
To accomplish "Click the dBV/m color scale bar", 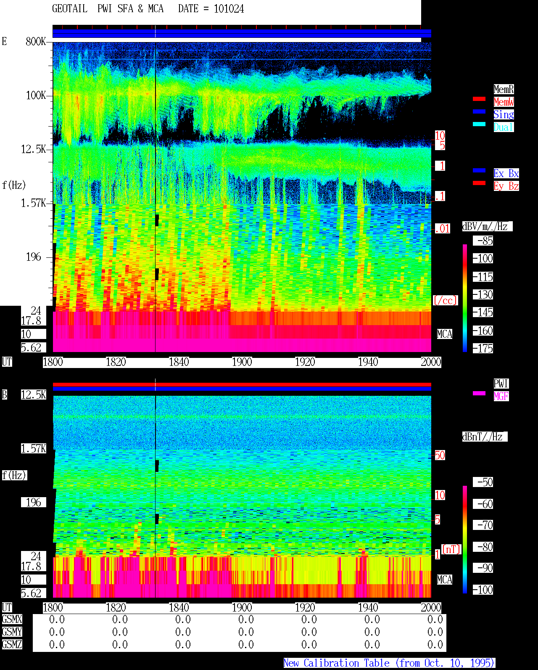I will pos(465,298).
